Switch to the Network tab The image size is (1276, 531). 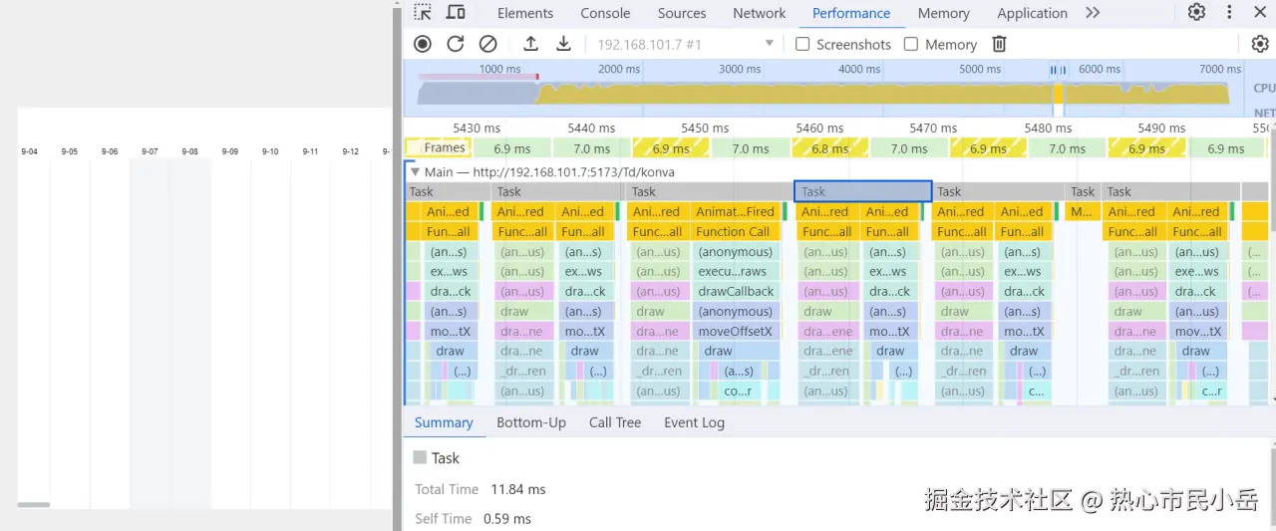[x=759, y=13]
